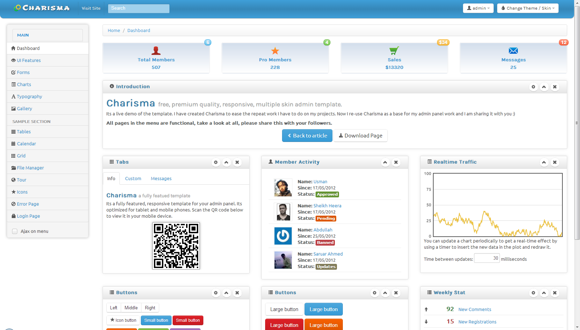
Task: Focus the Search input field
Action: pos(139,8)
